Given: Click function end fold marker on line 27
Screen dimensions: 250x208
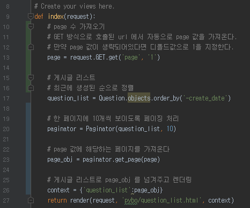Looking at the screenshot, I should [x=31, y=200].
